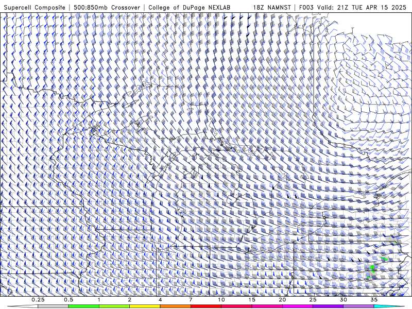Click the magenta 20–25 color bar segment
The image size is (412, 309).
click(x=298, y=306)
